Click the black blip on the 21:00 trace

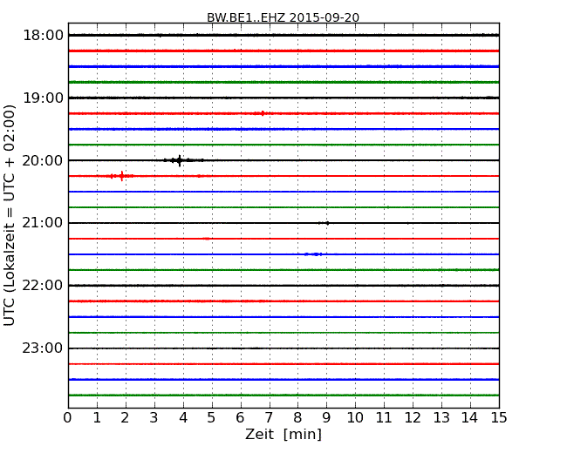coord(324,223)
